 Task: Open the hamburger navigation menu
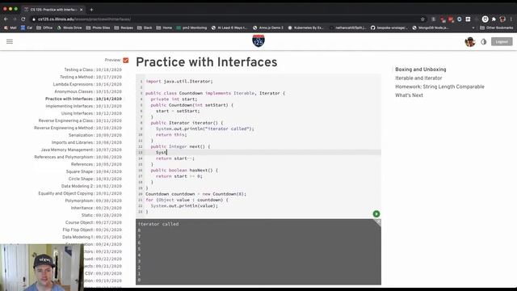pyautogui.click(x=10, y=41)
